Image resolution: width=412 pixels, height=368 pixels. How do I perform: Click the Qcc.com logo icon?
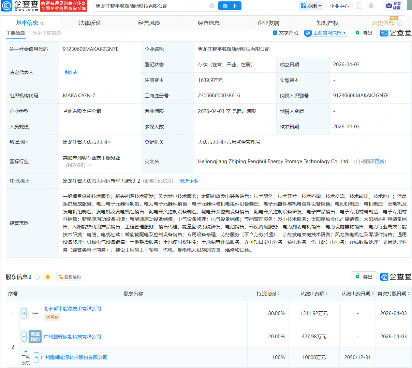[x=6, y=6]
